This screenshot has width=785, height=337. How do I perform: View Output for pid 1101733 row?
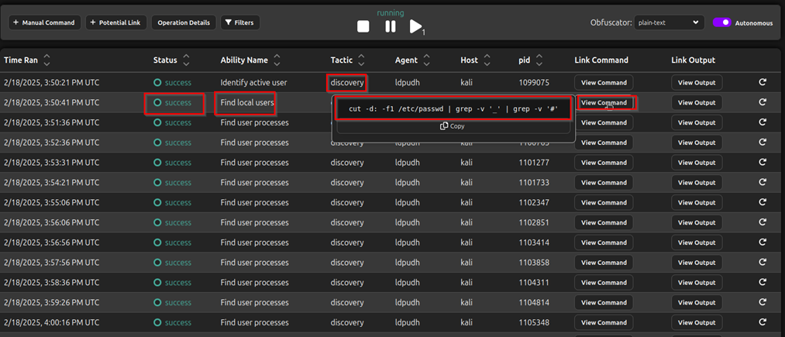tap(697, 183)
